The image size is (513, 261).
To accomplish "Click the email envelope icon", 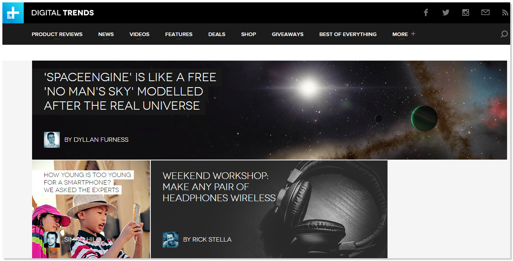I will (485, 12).
